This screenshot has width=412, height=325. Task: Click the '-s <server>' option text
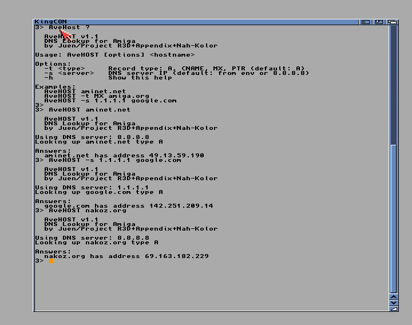click(x=69, y=73)
